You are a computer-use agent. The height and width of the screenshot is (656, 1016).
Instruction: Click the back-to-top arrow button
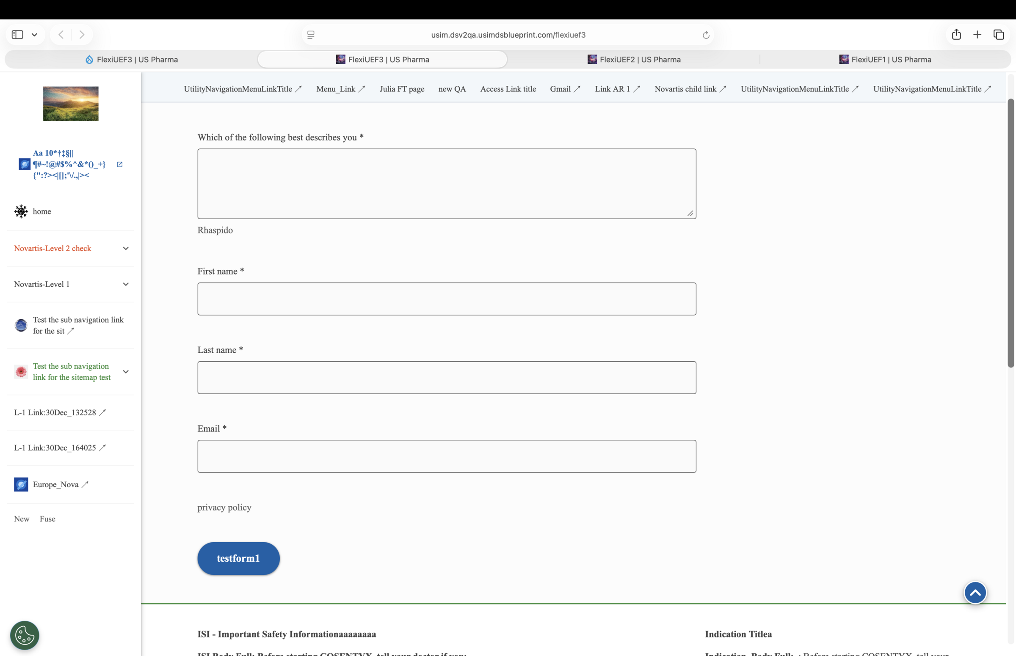[975, 593]
